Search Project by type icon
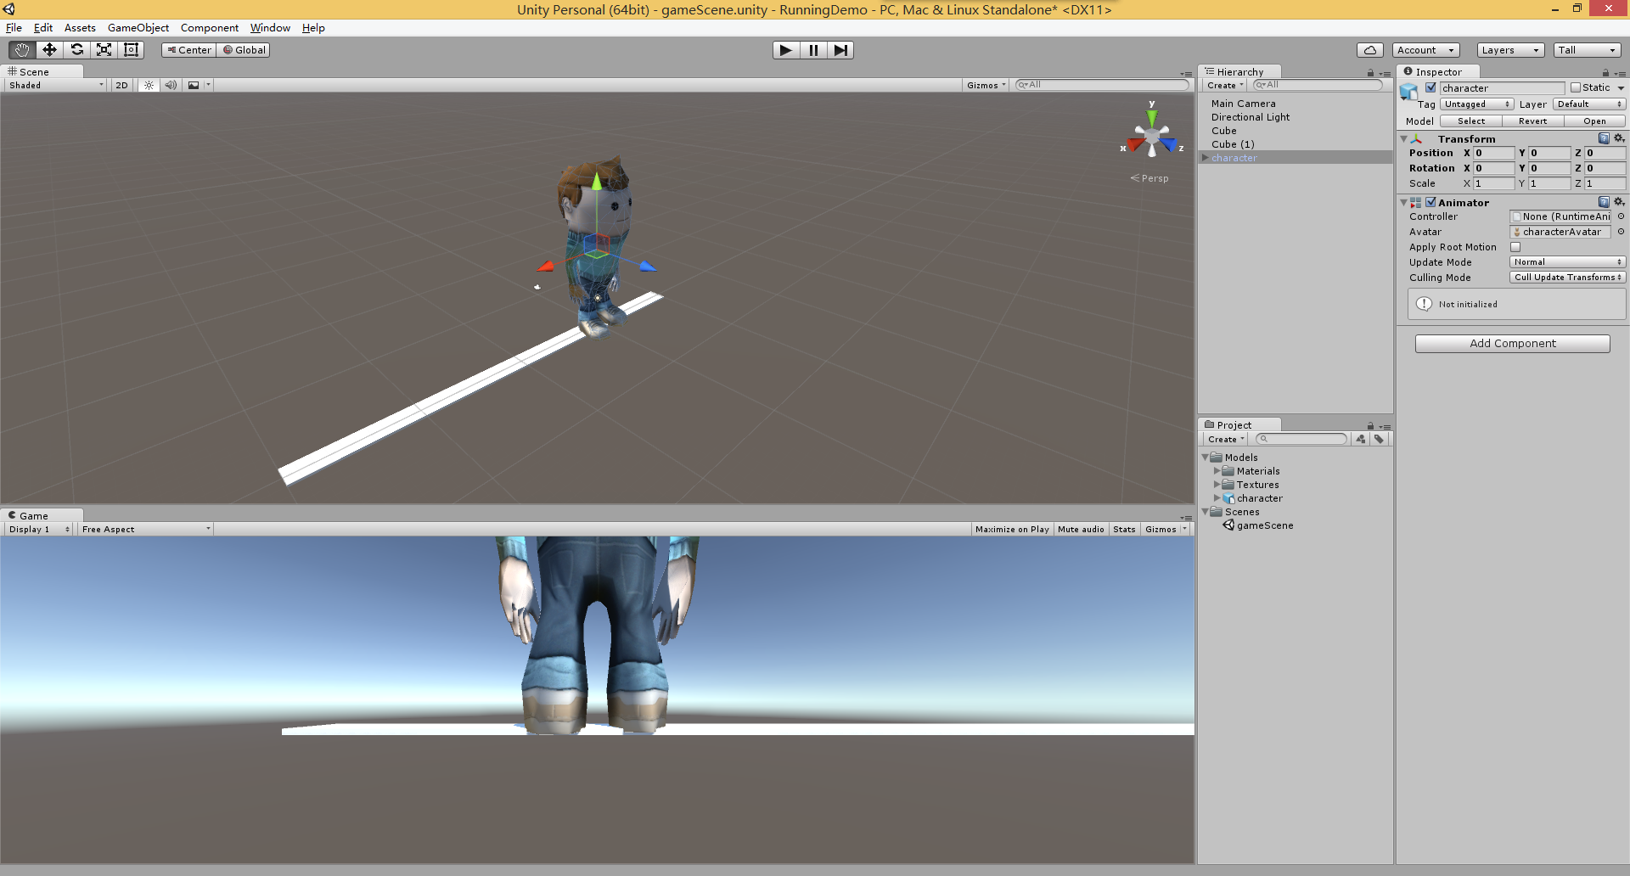The width and height of the screenshot is (1630, 876). 1361,439
